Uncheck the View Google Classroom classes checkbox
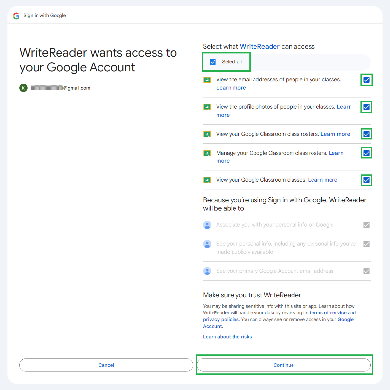The width and height of the screenshot is (390, 390). tap(367, 180)
